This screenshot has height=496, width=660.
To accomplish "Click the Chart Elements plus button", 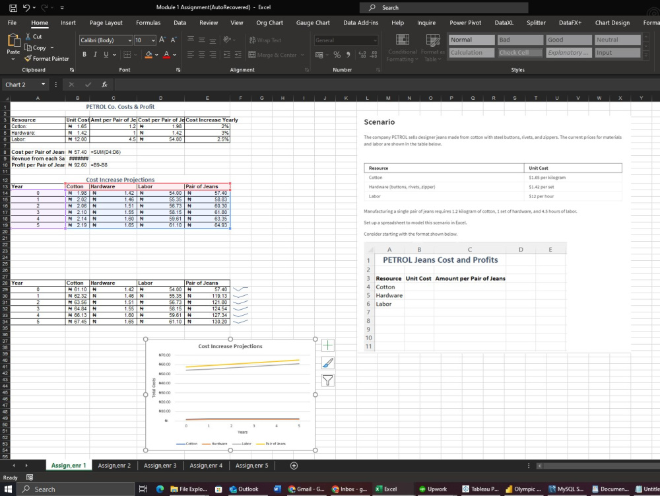I will 327,345.
